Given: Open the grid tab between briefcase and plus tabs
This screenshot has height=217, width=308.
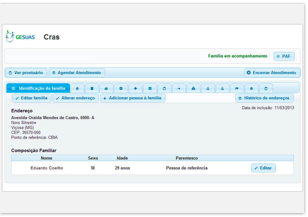Looking at the screenshot, I should coord(121,89).
